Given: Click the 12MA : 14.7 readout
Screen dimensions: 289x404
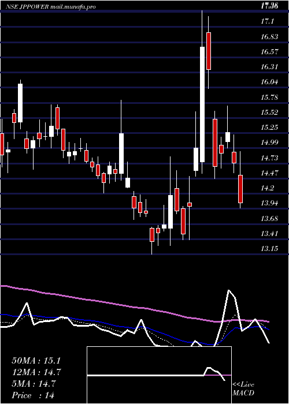Looking at the screenshot, I should (36, 372).
